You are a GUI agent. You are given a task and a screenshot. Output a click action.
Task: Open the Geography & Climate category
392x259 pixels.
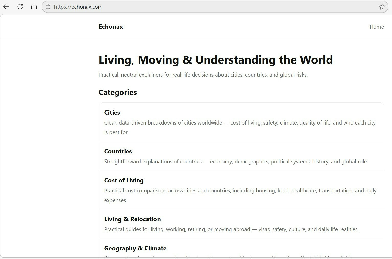coord(135,248)
